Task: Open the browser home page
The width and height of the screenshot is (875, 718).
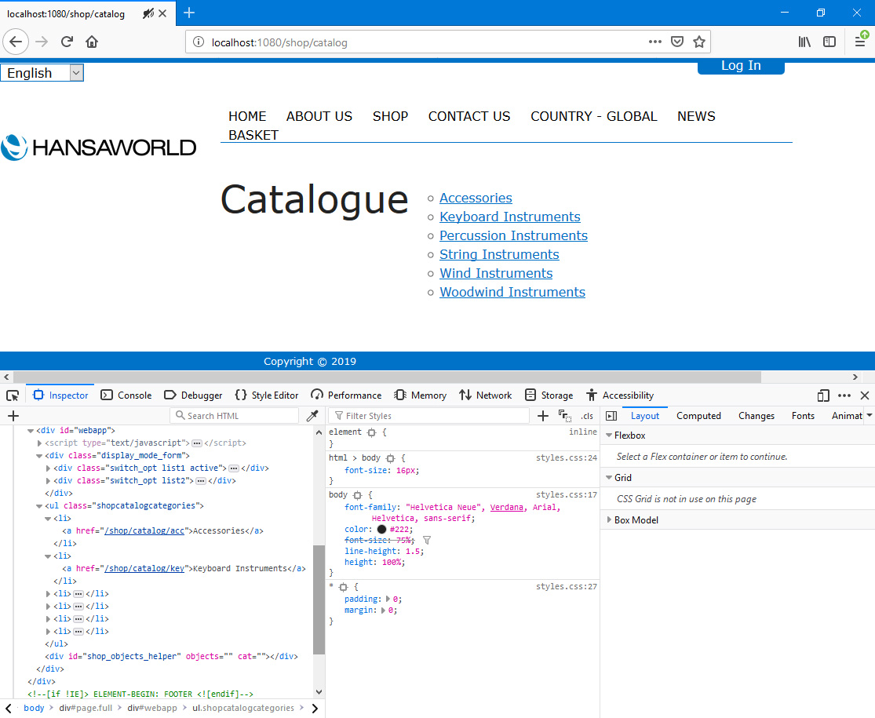Action: pyautogui.click(x=92, y=42)
